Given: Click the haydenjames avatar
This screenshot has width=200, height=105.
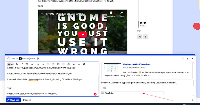Looking at the screenshot, I should pos(20,58).
